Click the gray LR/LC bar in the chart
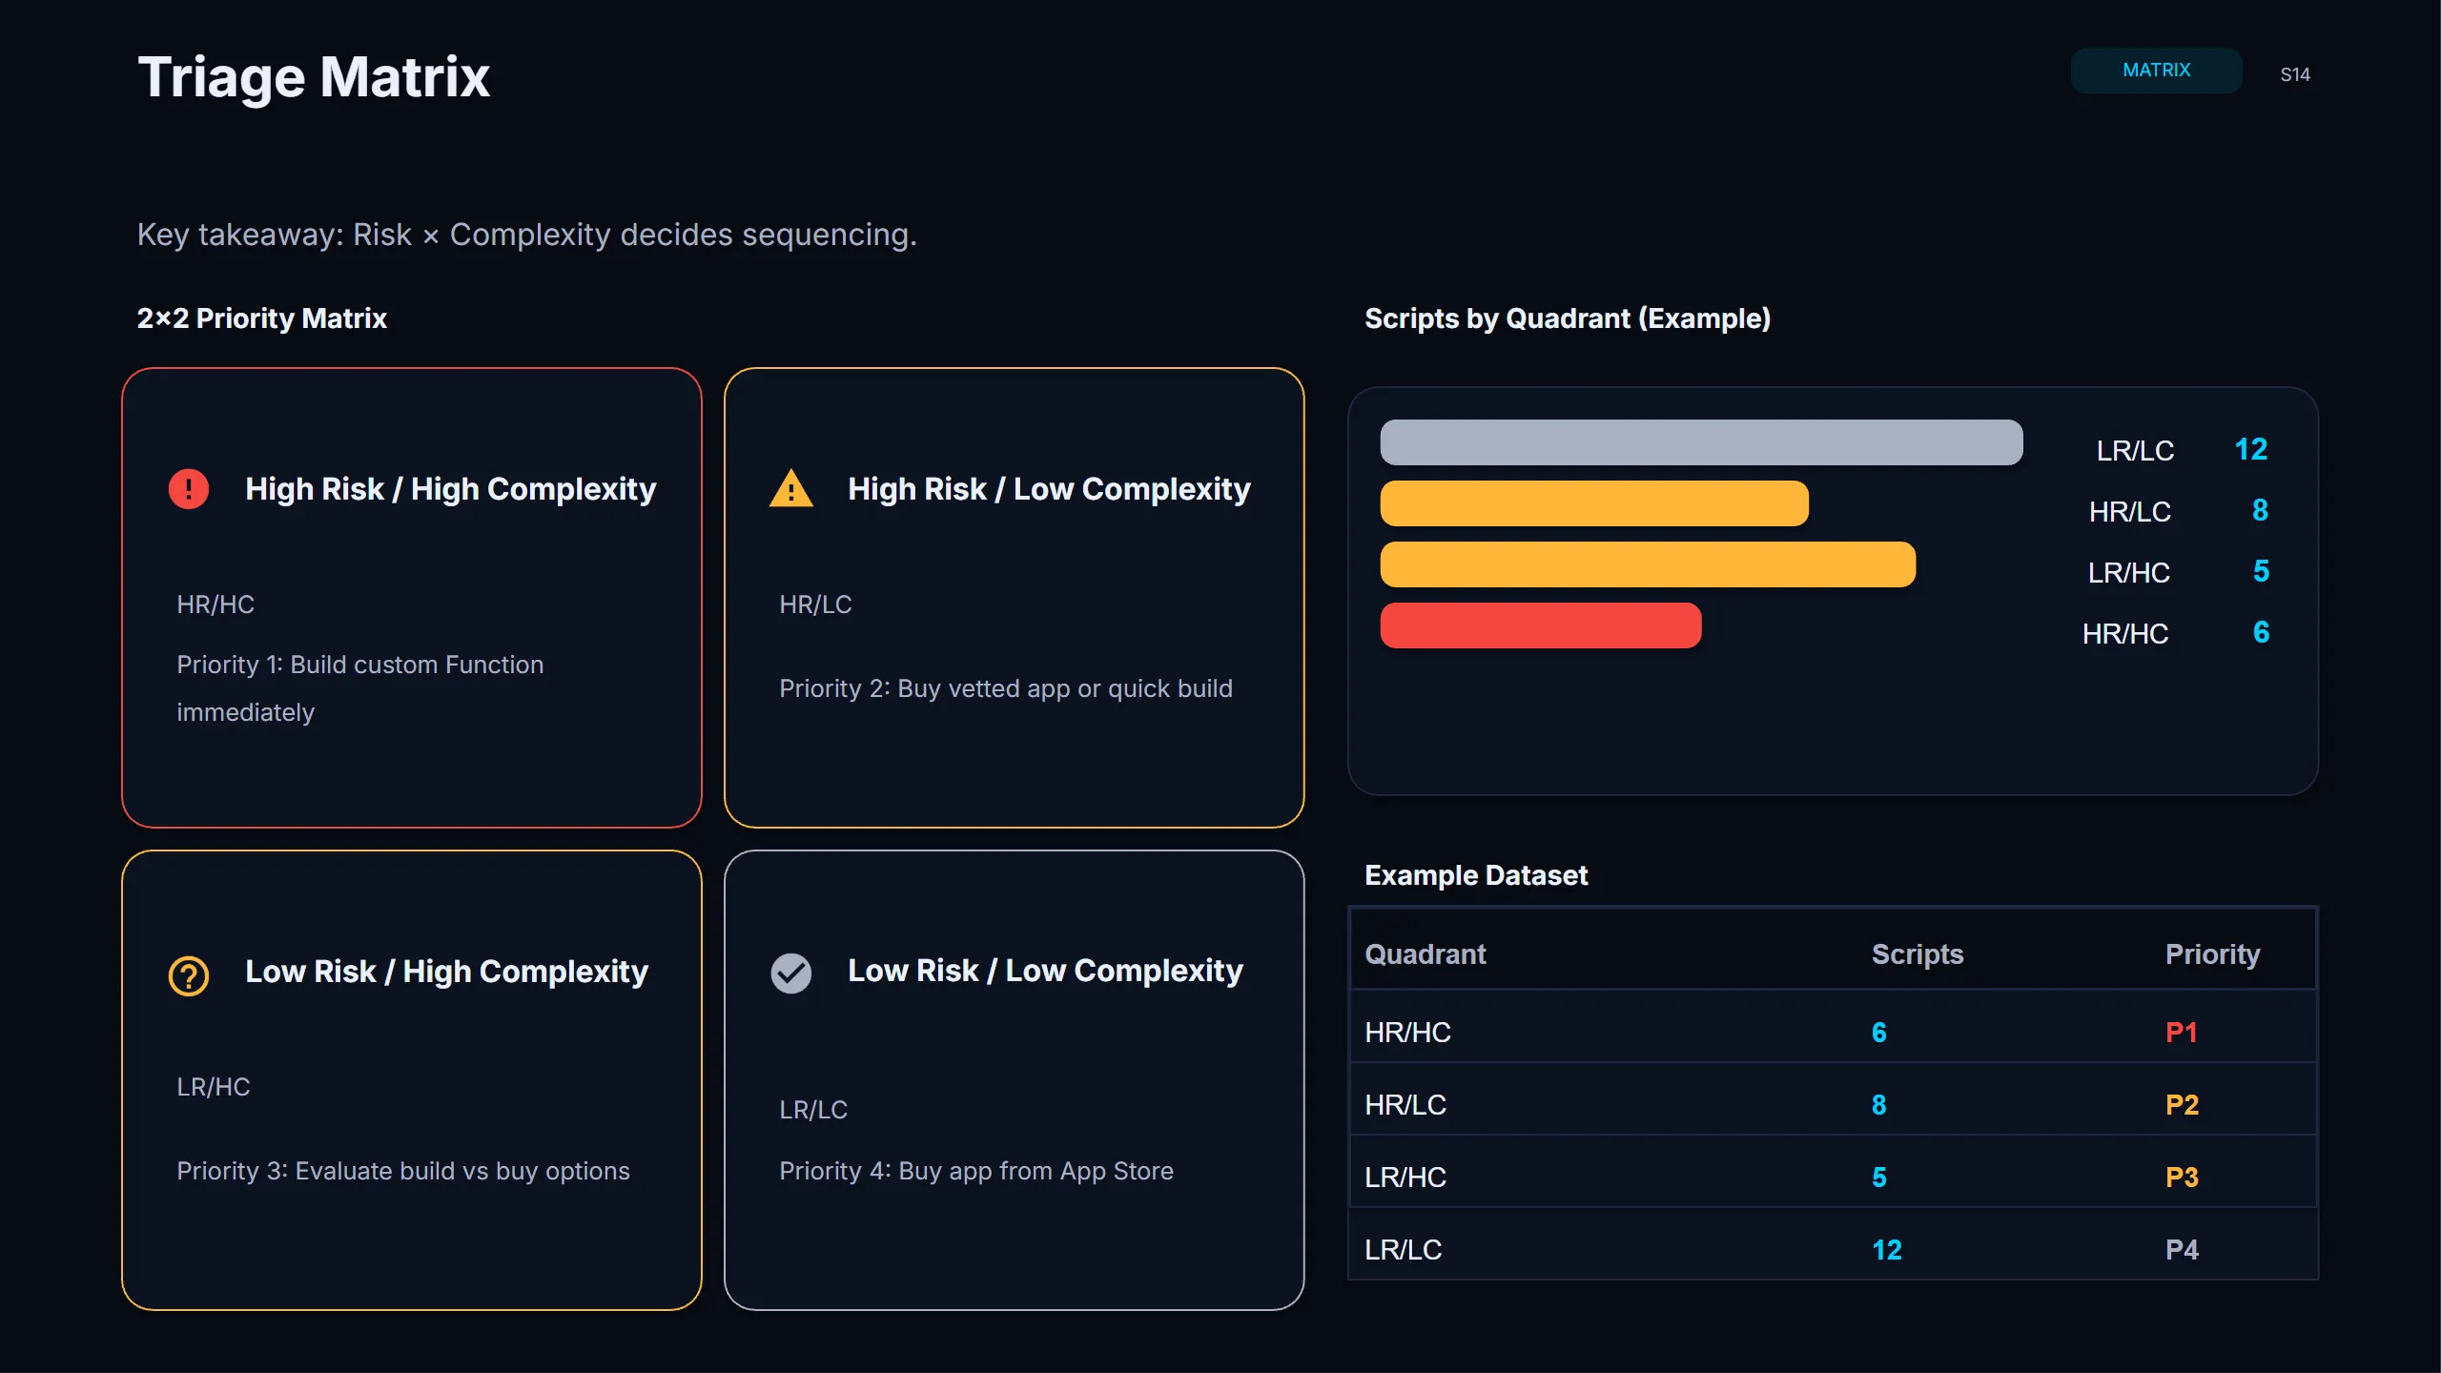 (1702, 441)
